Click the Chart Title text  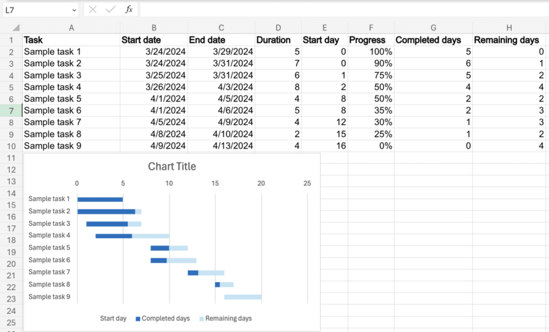click(x=172, y=166)
